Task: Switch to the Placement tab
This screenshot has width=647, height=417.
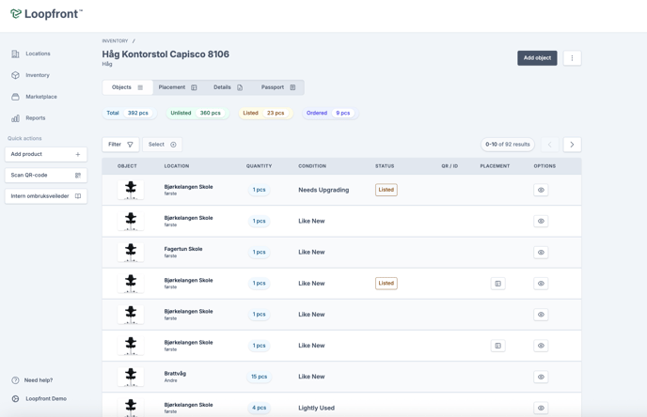Action: pos(178,87)
